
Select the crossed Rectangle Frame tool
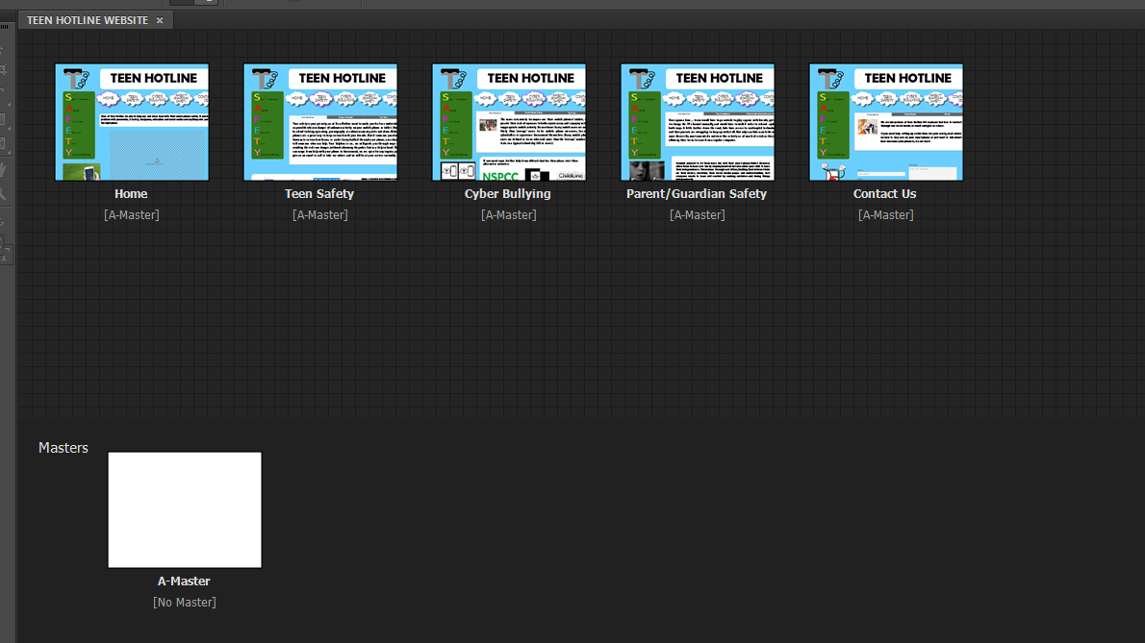(x=4, y=144)
